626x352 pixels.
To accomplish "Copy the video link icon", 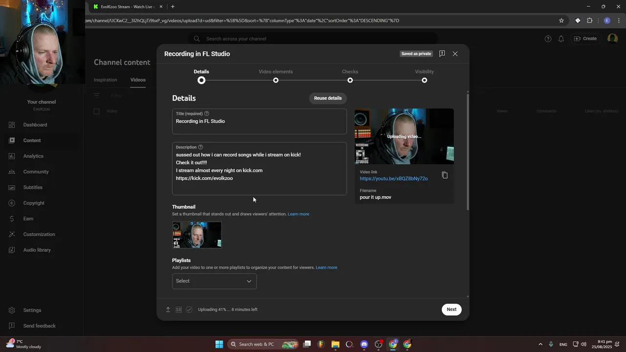I will click(445, 175).
